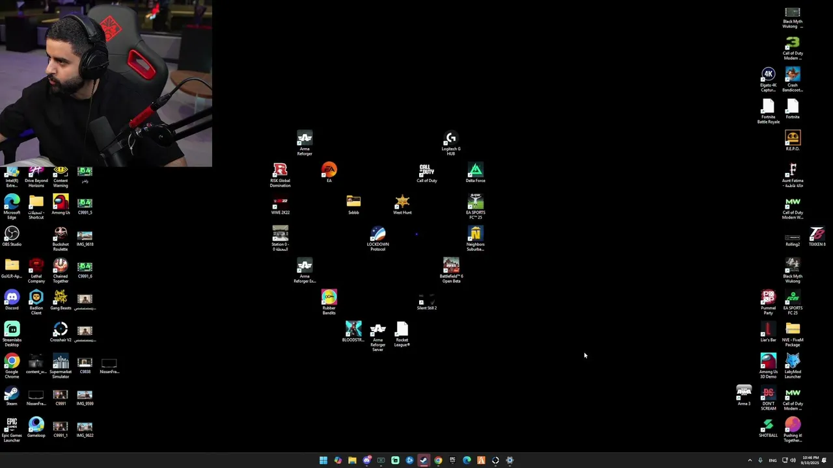Select the IMG_9599 video file
The height and width of the screenshot is (468, 833).
[x=85, y=398]
